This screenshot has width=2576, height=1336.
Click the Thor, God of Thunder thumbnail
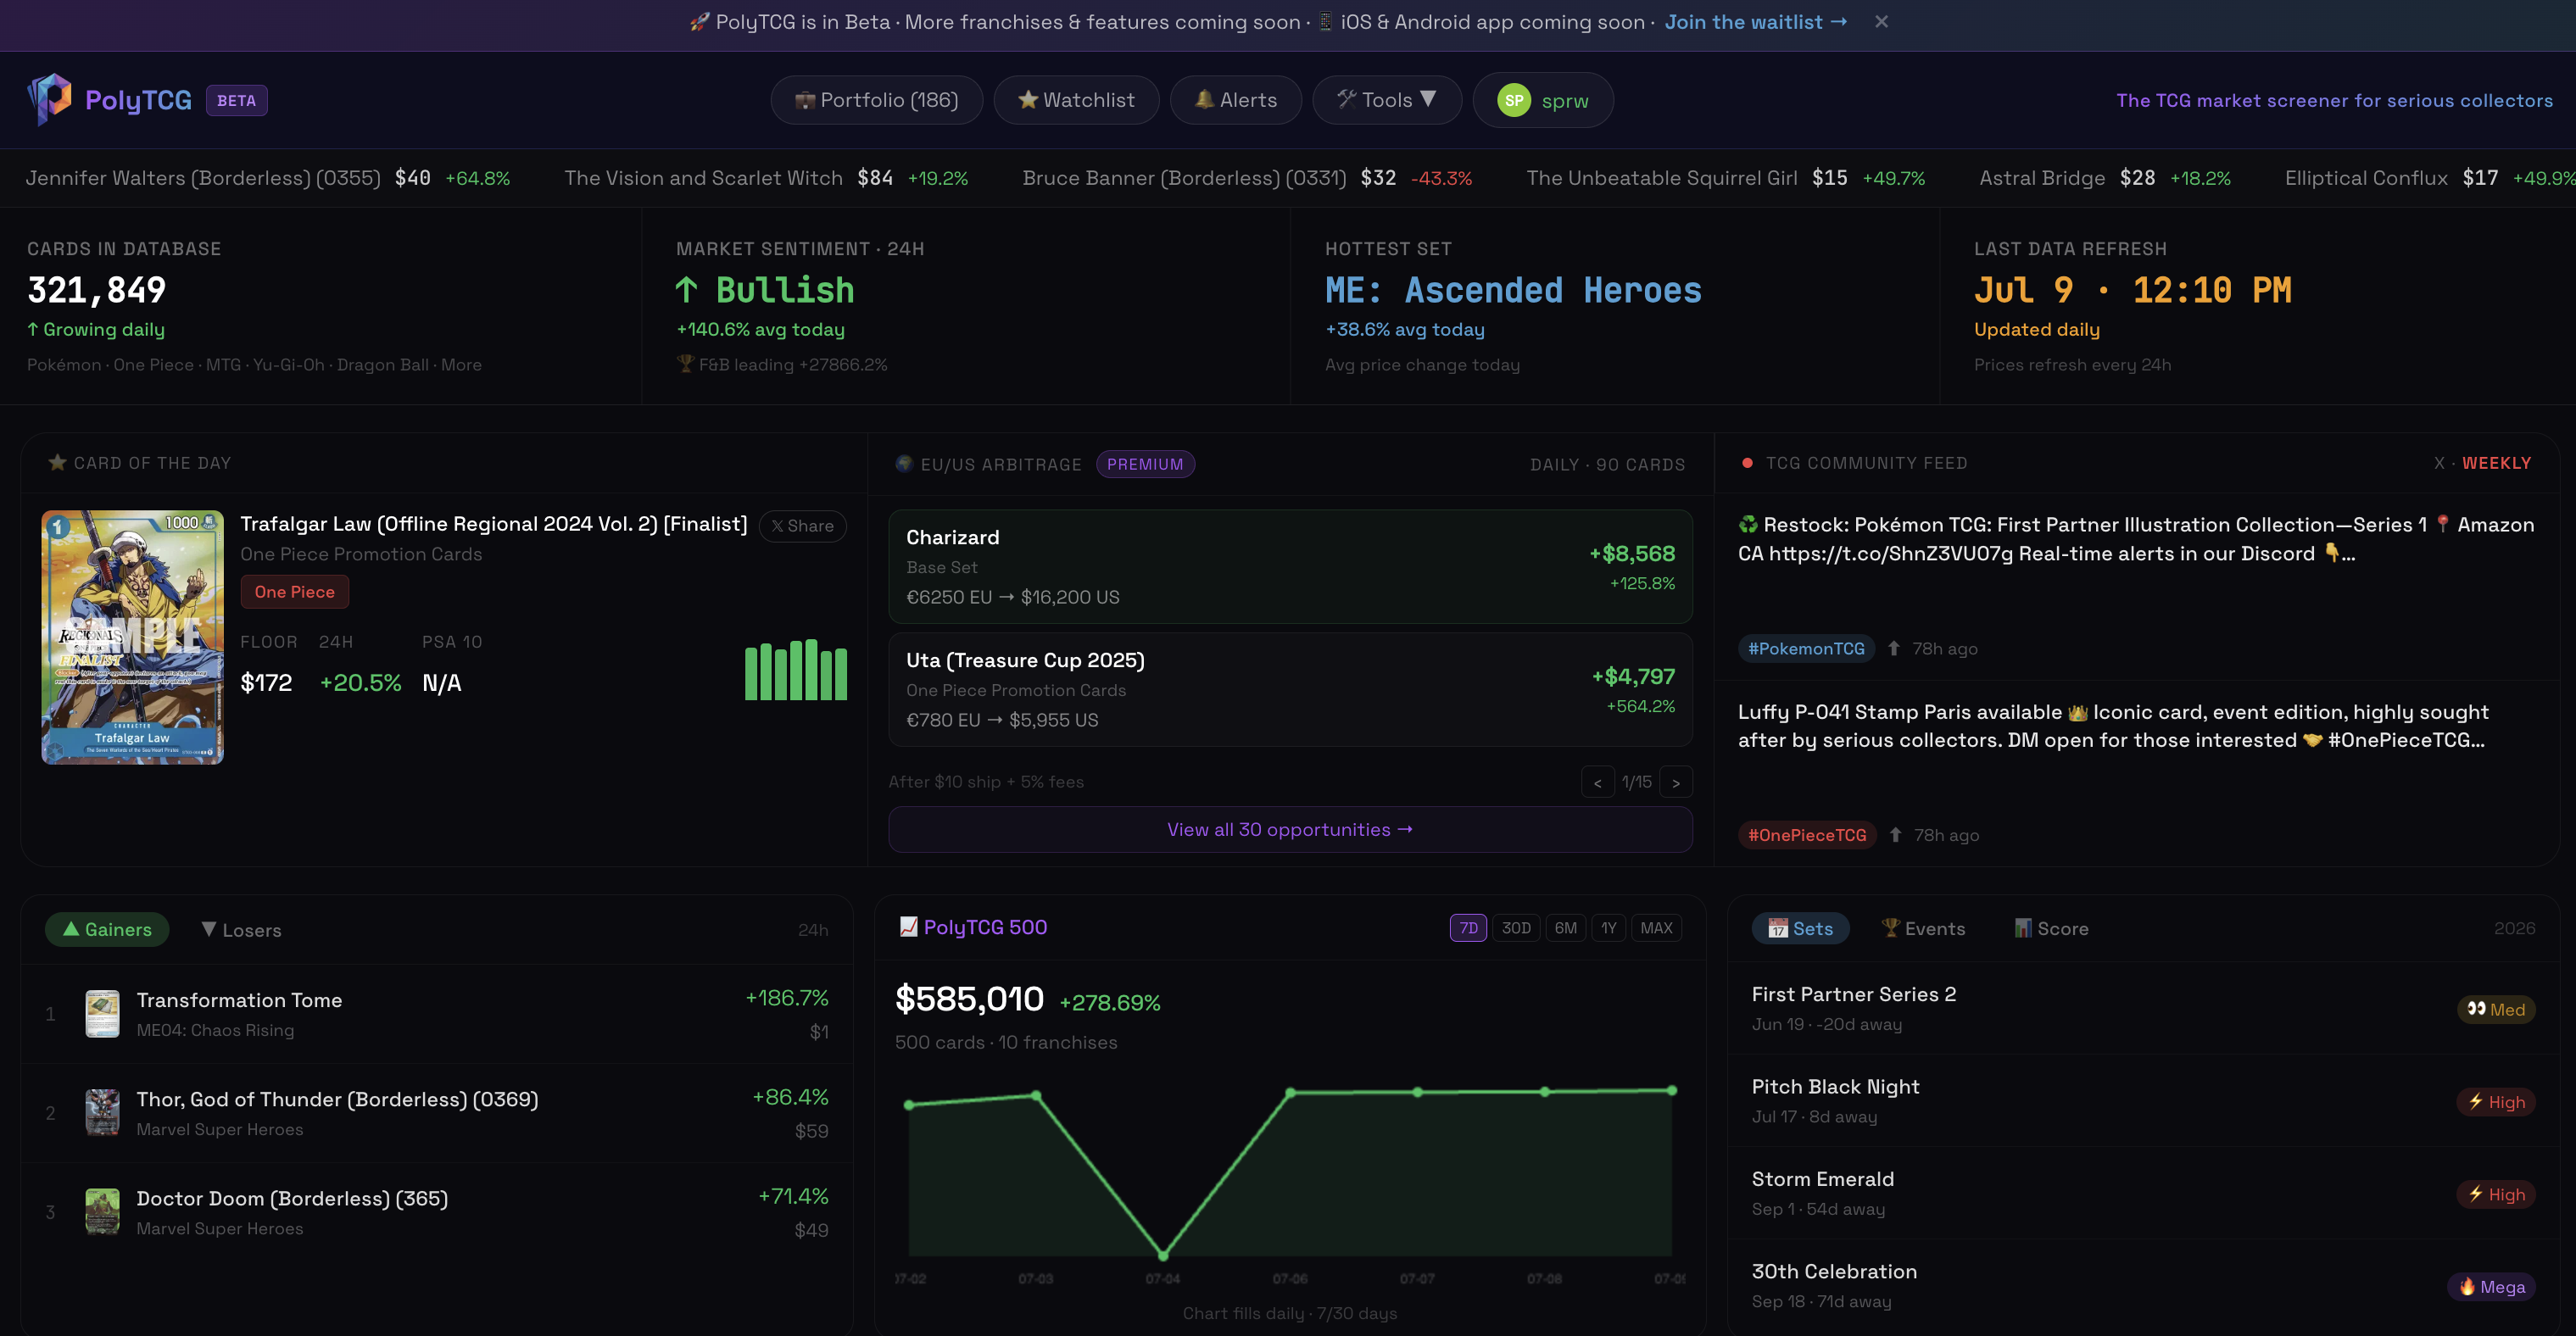pyautogui.click(x=102, y=1112)
